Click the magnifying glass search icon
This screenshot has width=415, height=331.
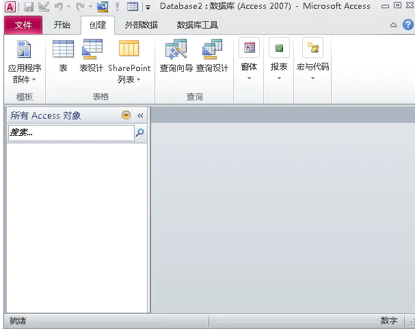click(140, 132)
